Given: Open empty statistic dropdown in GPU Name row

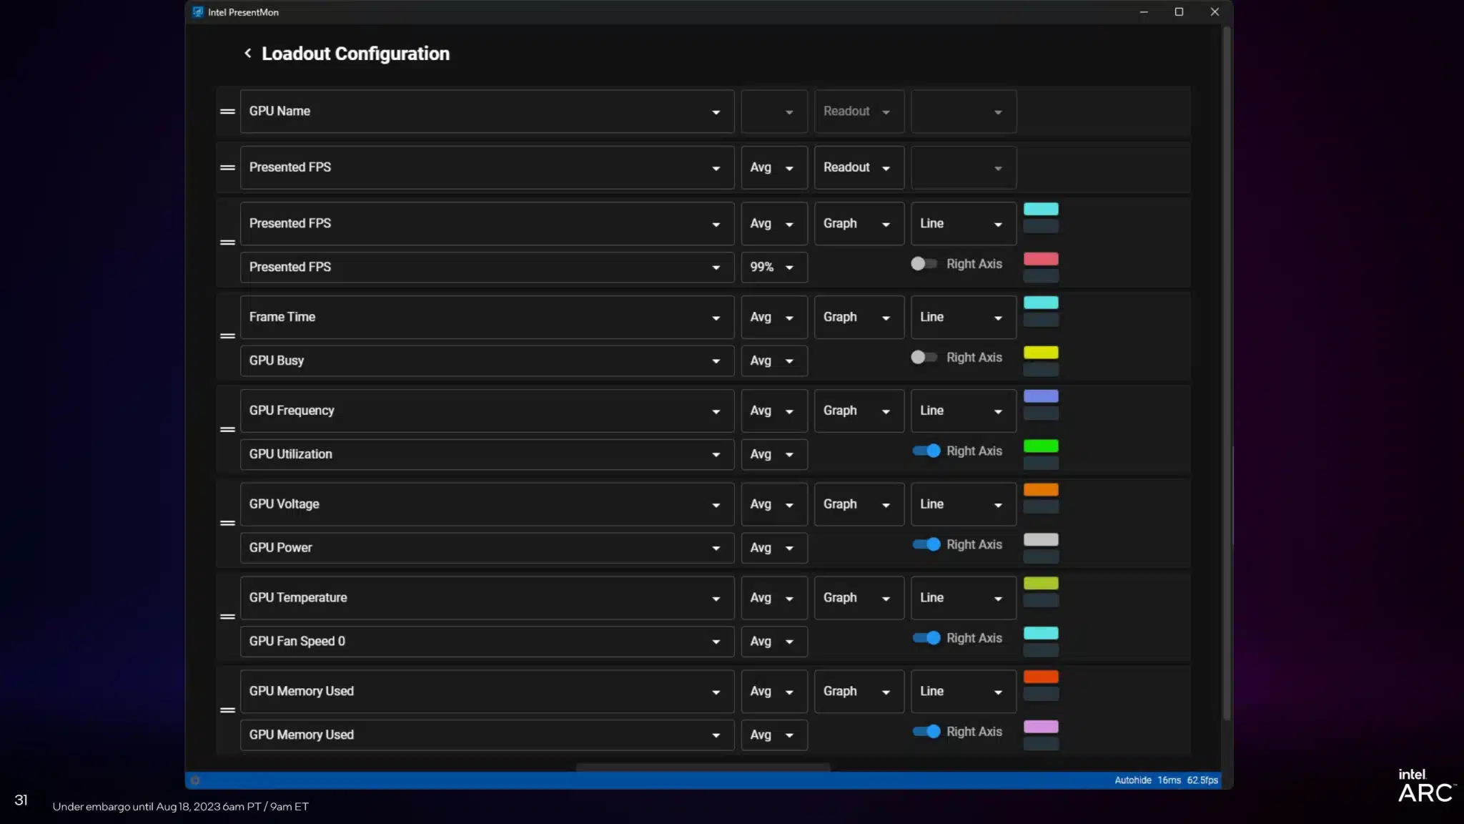Looking at the screenshot, I should (774, 112).
